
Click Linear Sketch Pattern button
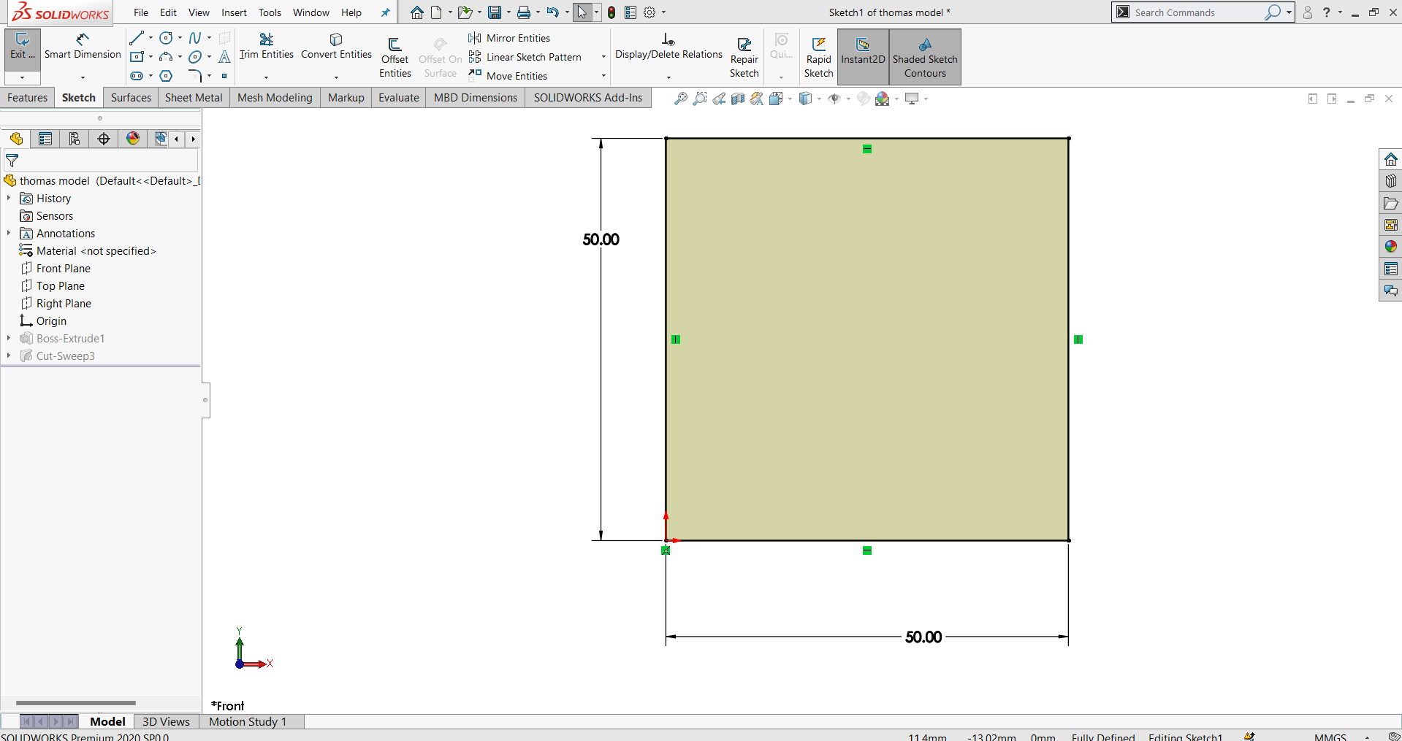(x=525, y=57)
